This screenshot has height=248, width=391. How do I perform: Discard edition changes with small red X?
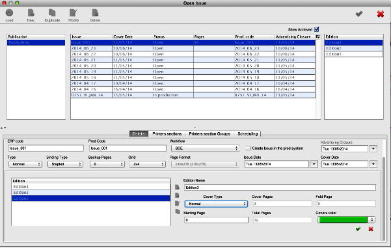point(371,228)
